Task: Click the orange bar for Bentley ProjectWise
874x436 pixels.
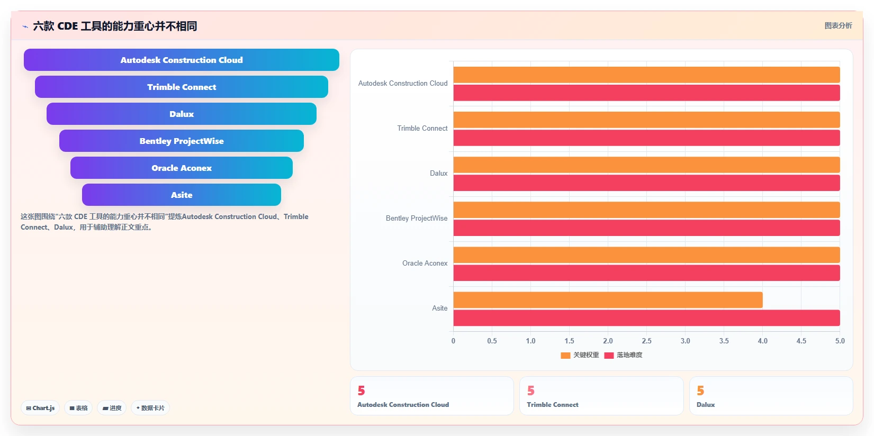Action: click(x=646, y=210)
